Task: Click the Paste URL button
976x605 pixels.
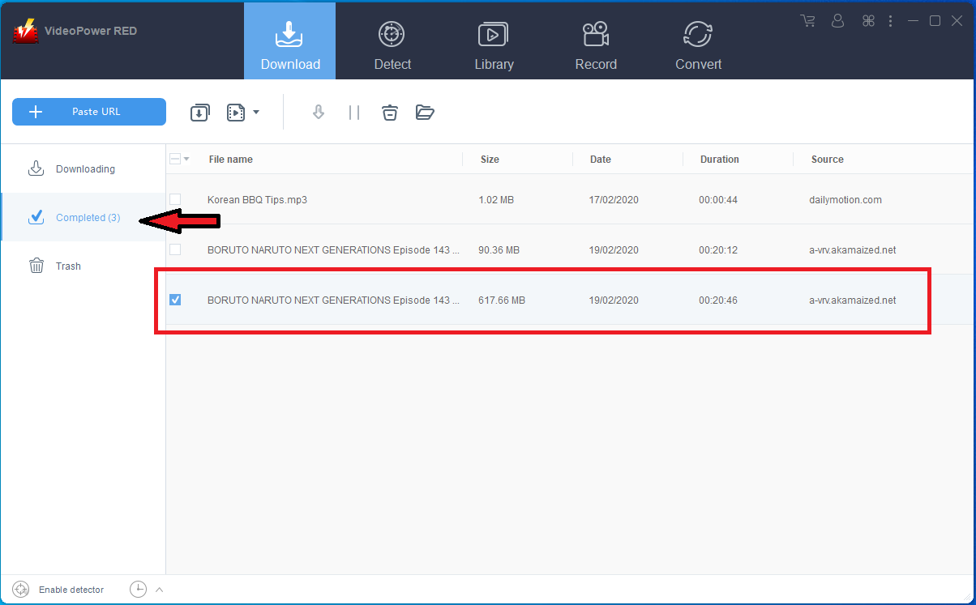Action: point(89,112)
